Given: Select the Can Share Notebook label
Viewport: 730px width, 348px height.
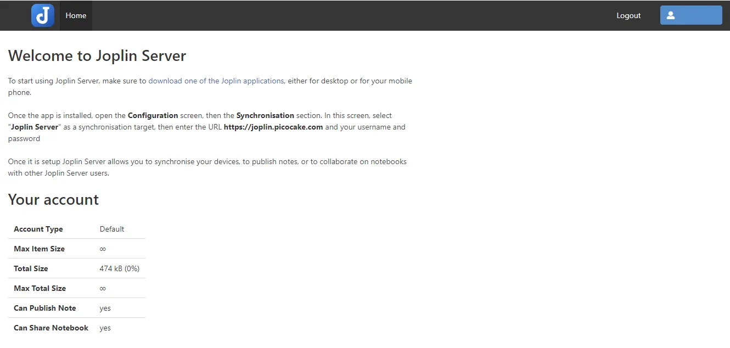Looking at the screenshot, I should (x=51, y=328).
